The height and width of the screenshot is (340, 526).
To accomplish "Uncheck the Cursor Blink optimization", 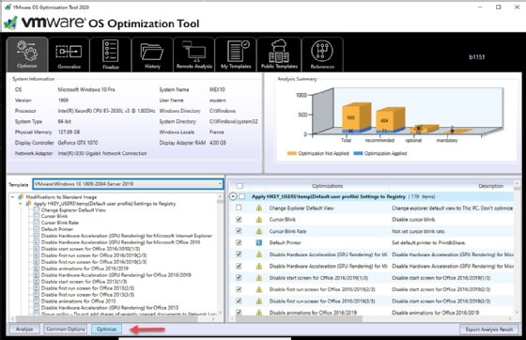I will coord(239,220).
